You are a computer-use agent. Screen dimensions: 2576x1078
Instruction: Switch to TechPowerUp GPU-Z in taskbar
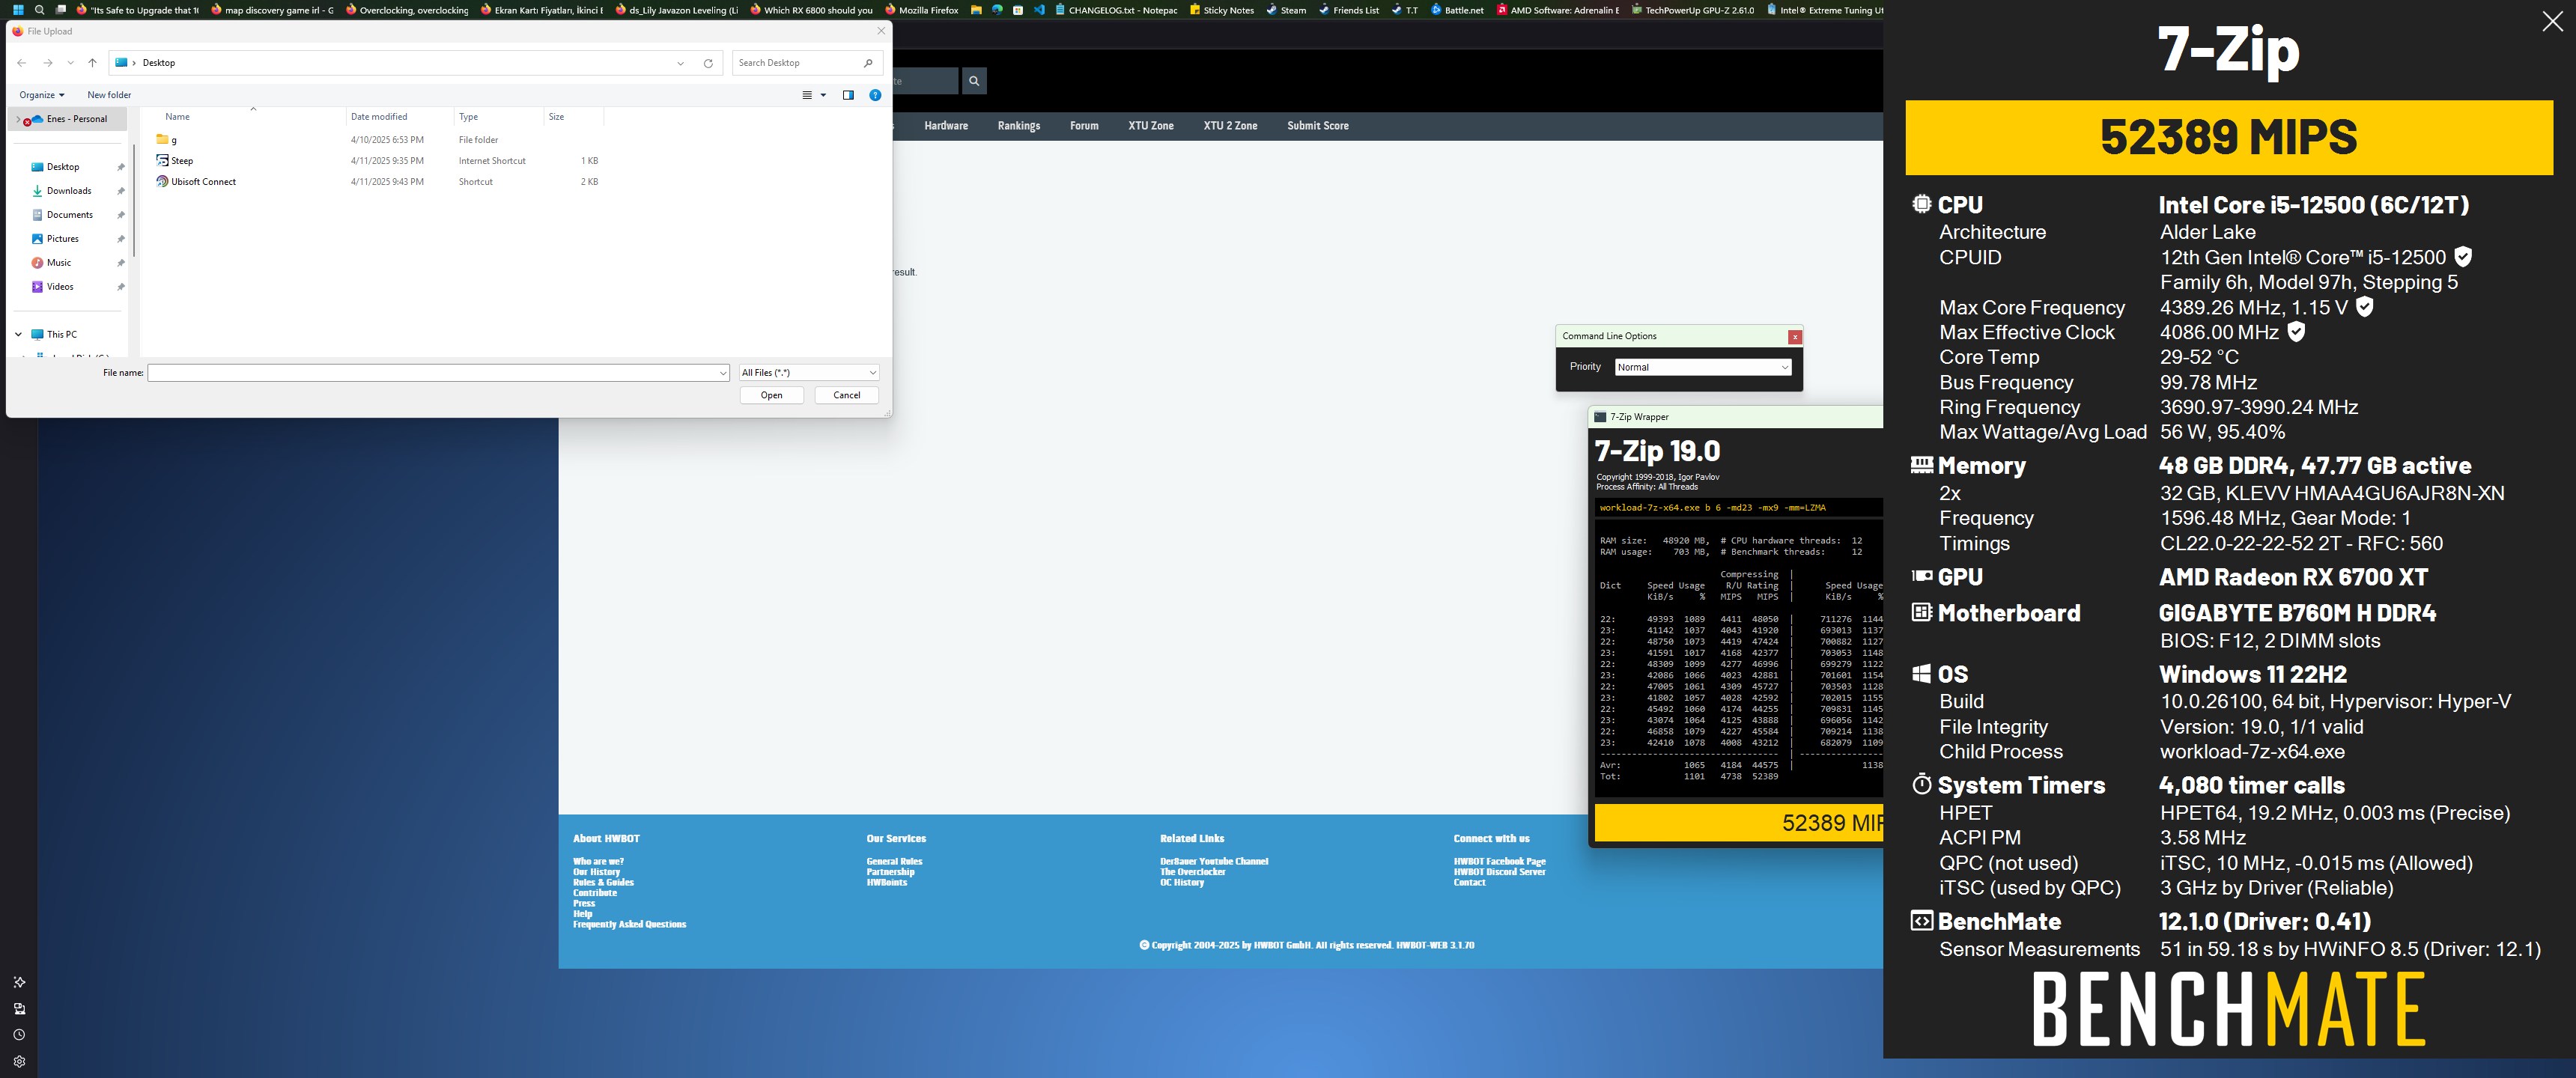(1692, 10)
